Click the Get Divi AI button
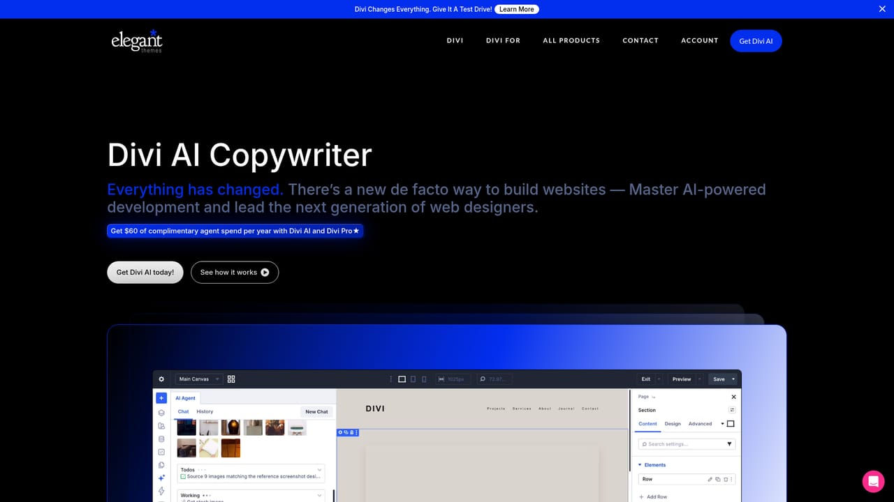894x502 pixels. [756, 41]
